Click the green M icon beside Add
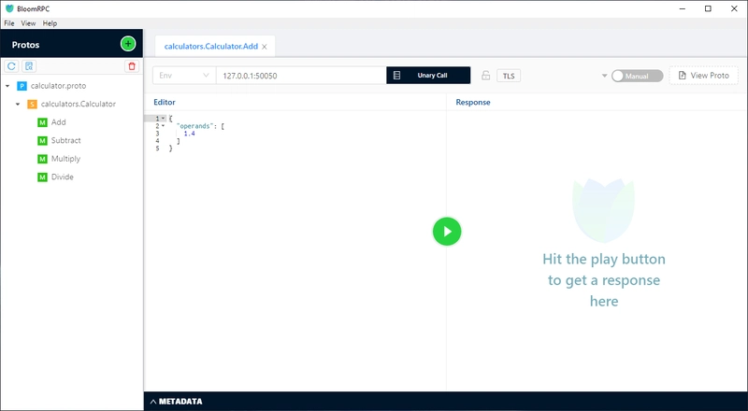This screenshot has width=748, height=411. pyautogui.click(x=42, y=122)
